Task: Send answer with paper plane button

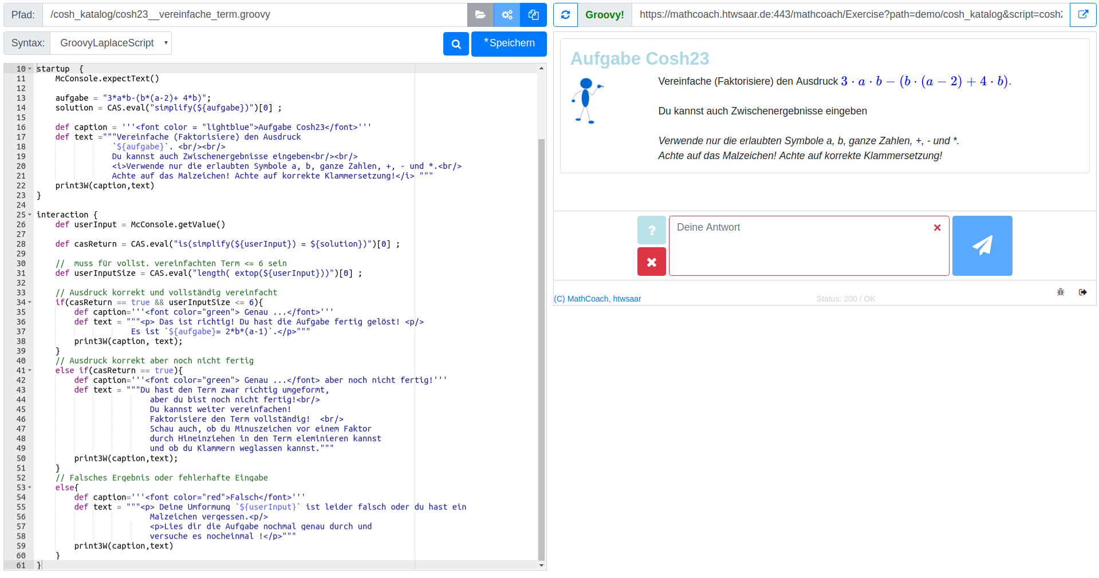Action: click(x=982, y=246)
